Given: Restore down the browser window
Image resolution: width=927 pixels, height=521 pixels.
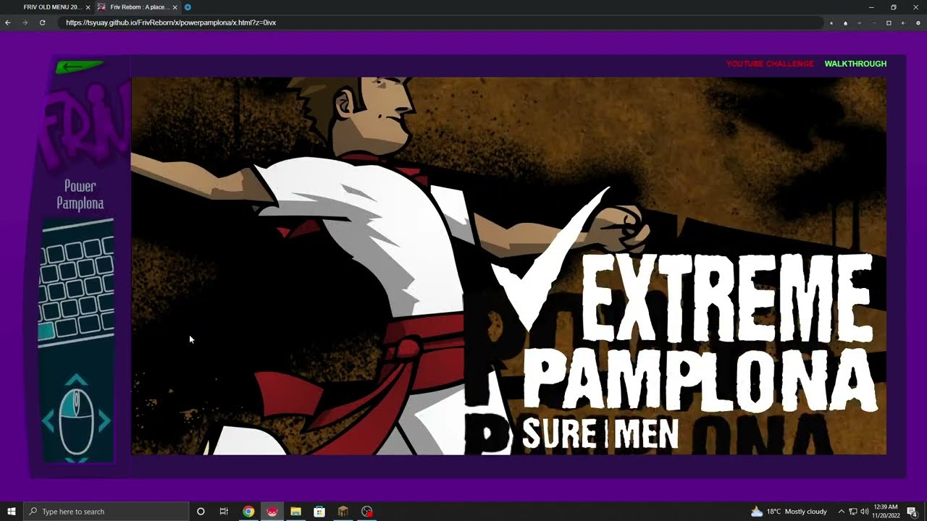Looking at the screenshot, I should tap(894, 7).
